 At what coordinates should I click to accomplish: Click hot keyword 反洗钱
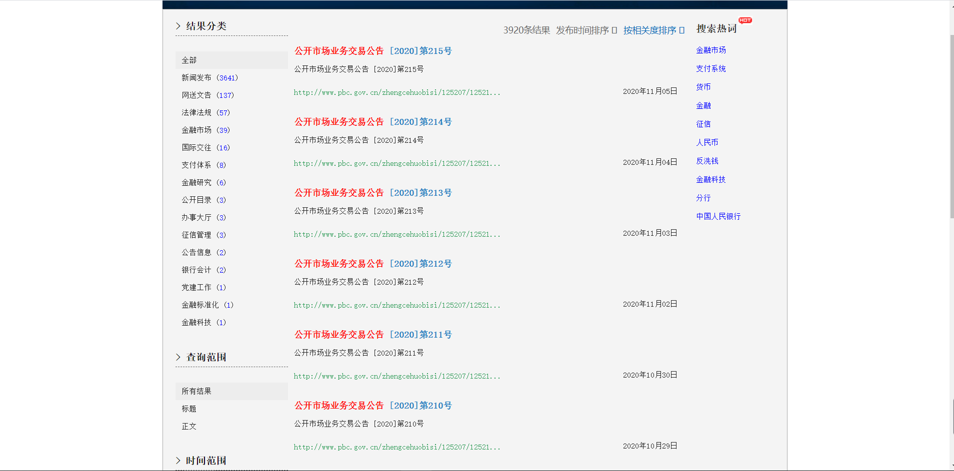click(x=707, y=161)
